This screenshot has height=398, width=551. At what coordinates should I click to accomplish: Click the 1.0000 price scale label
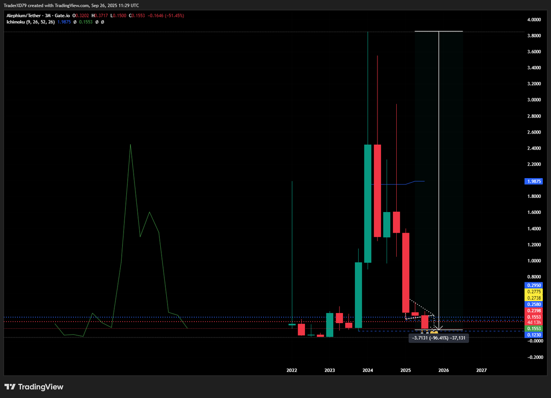pyautogui.click(x=534, y=261)
